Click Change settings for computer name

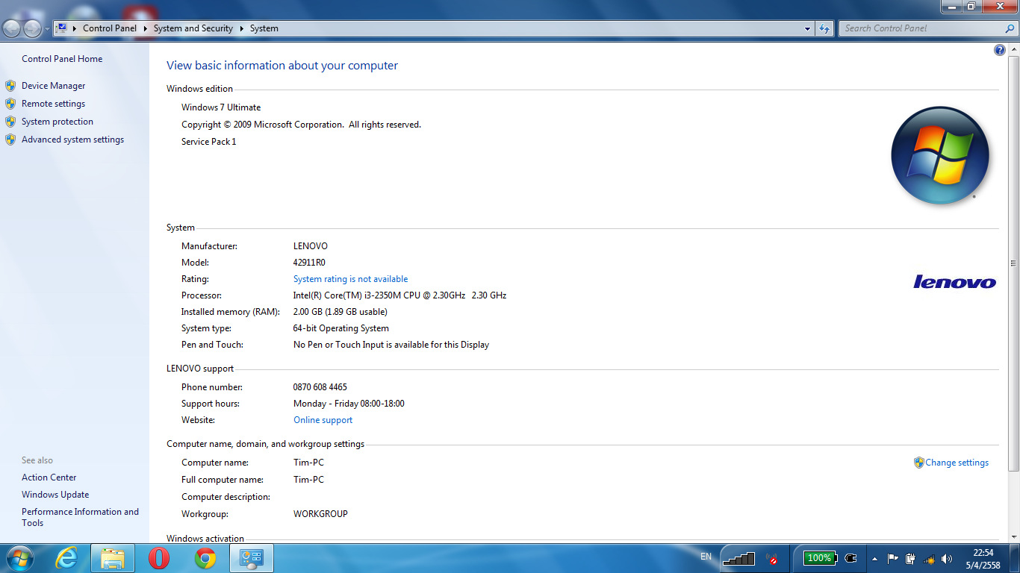(957, 463)
